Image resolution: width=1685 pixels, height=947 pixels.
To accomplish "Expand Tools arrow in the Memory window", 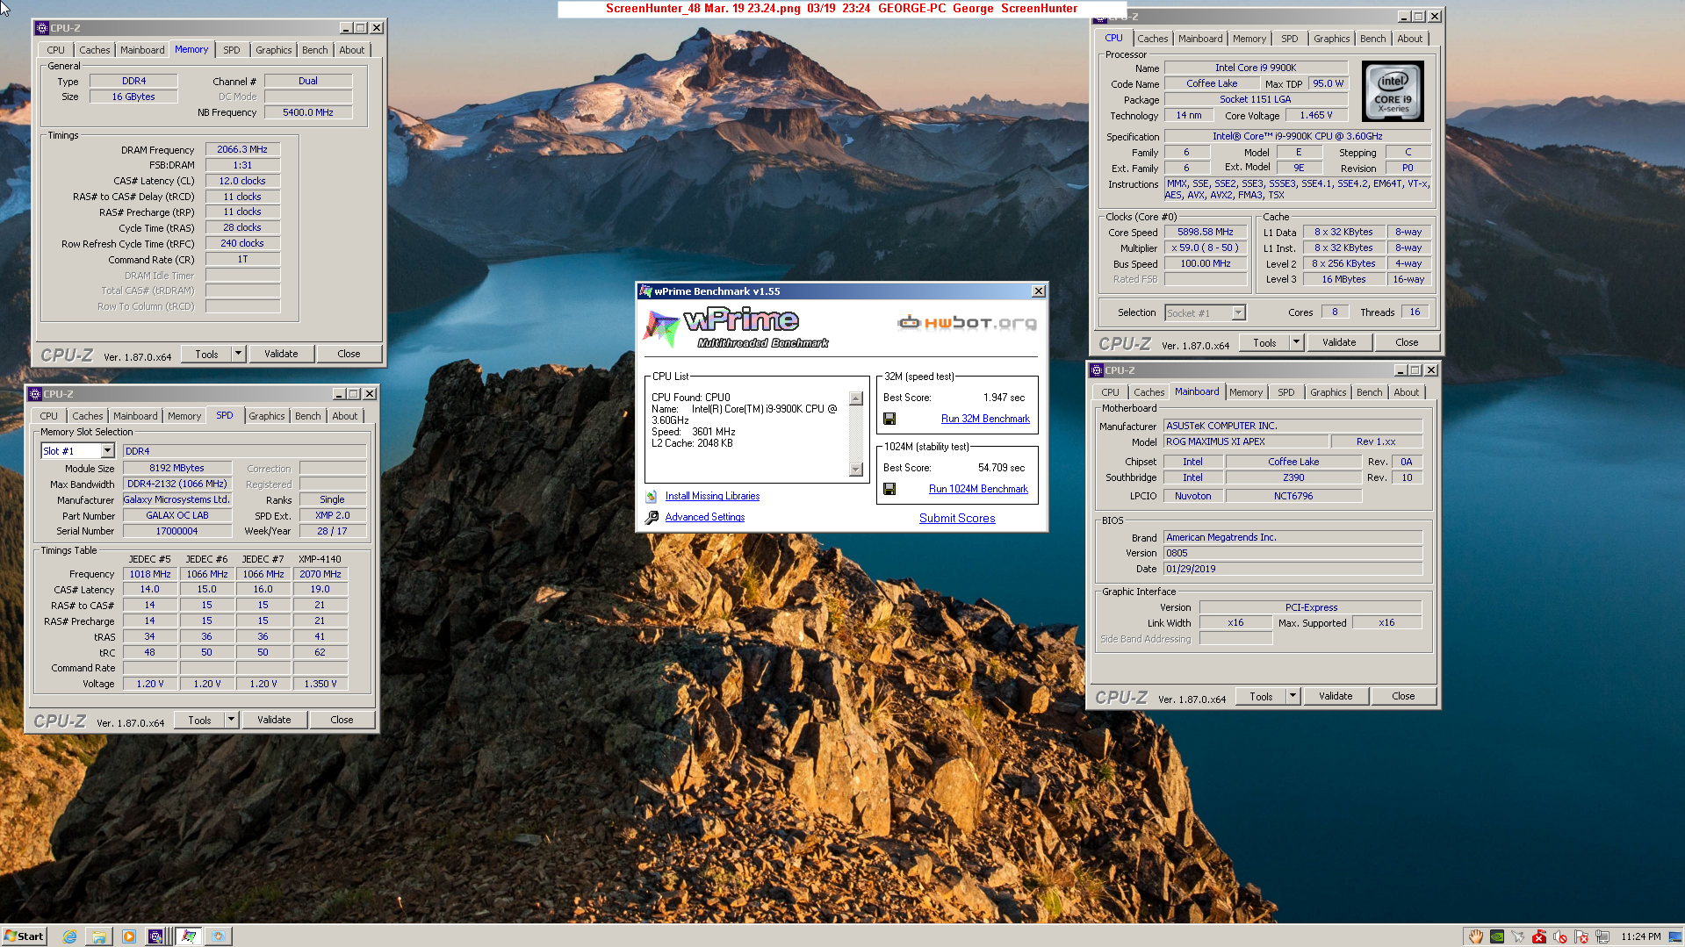I will coord(237,354).
